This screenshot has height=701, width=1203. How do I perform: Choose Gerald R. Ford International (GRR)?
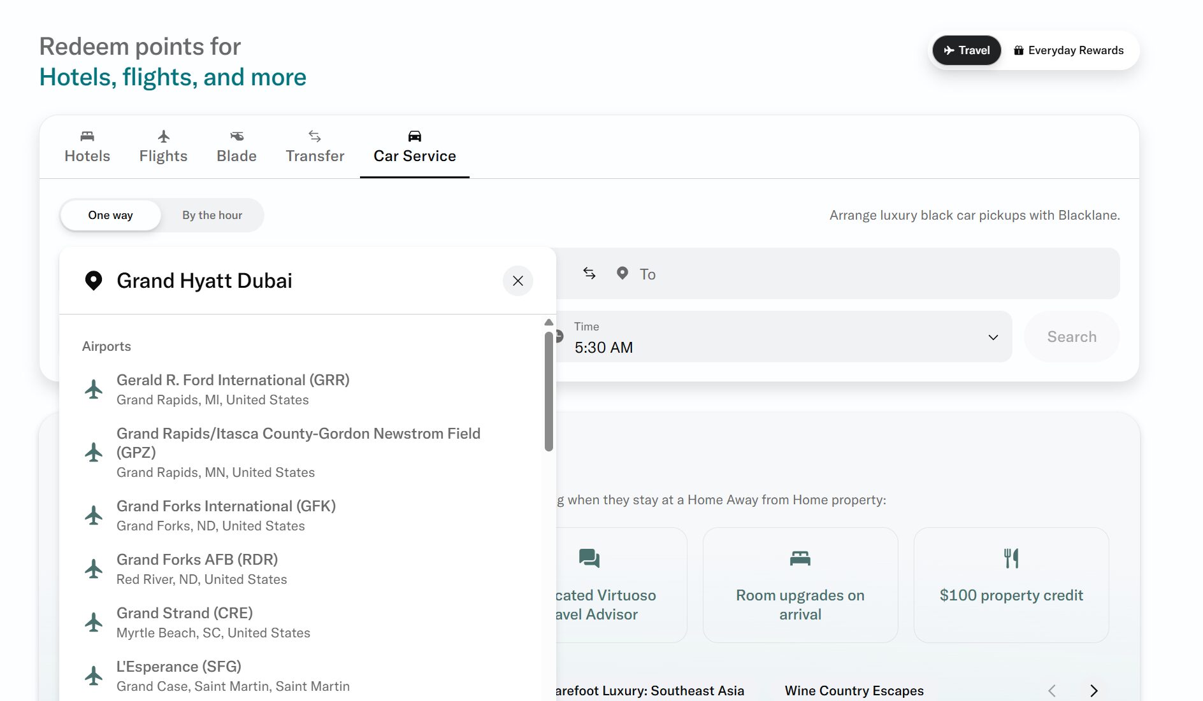click(x=300, y=389)
